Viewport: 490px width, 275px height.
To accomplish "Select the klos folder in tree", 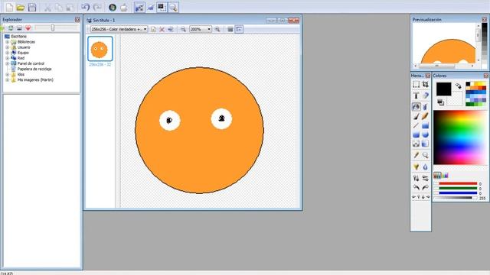I will pyautogui.click(x=21, y=75).
